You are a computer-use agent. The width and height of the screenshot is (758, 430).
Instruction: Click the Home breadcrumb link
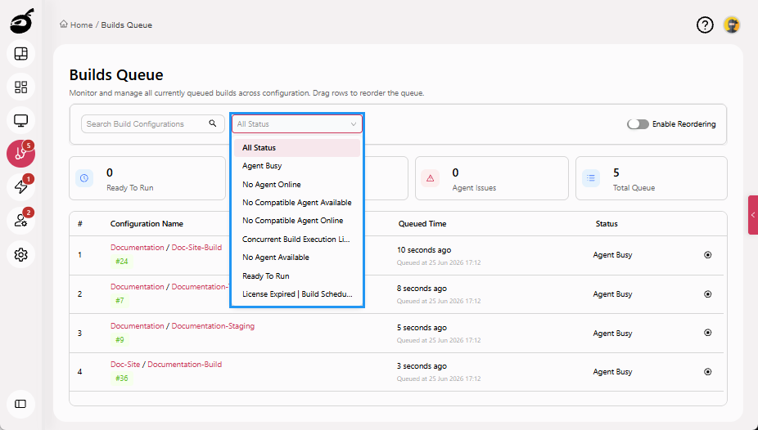click(81, 25)
